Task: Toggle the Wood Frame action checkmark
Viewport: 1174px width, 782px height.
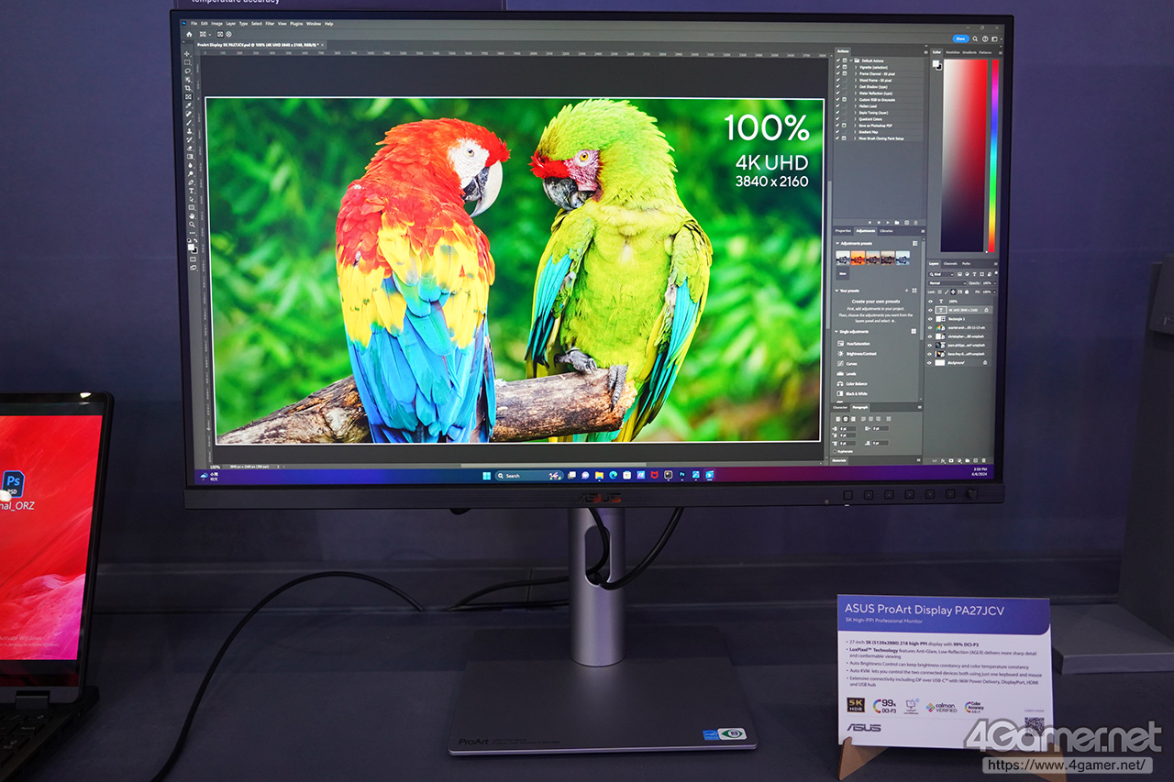Action: [x=837, y=80]
